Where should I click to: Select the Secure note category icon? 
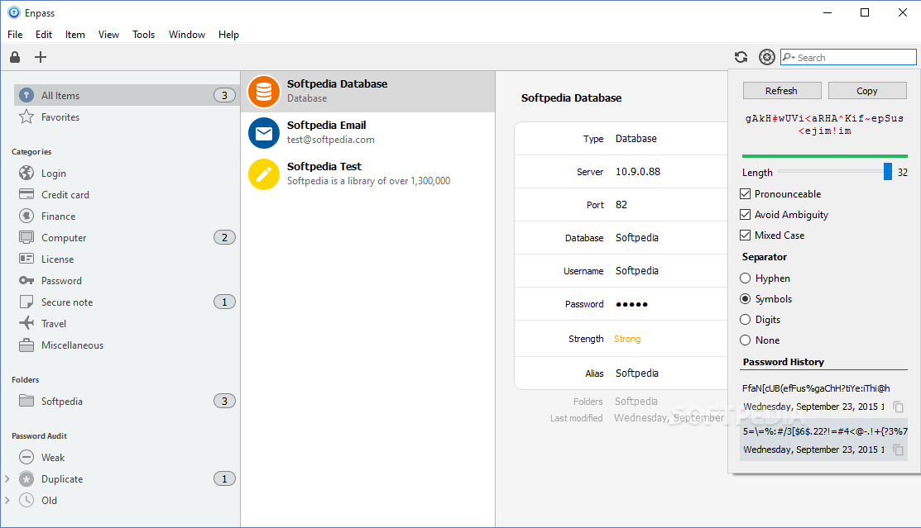coord(26,302)
